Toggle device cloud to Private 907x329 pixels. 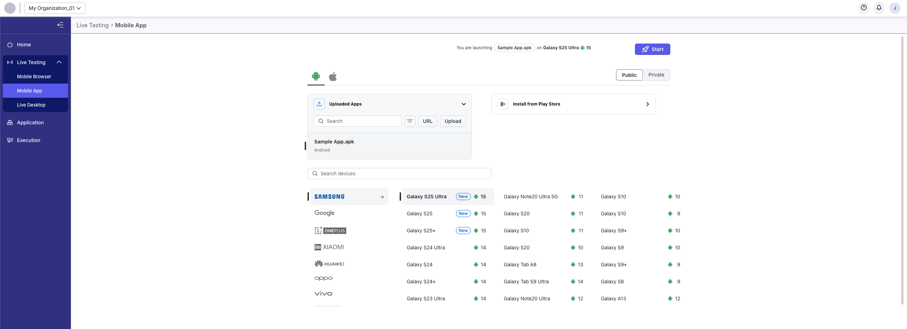[656, 75]
